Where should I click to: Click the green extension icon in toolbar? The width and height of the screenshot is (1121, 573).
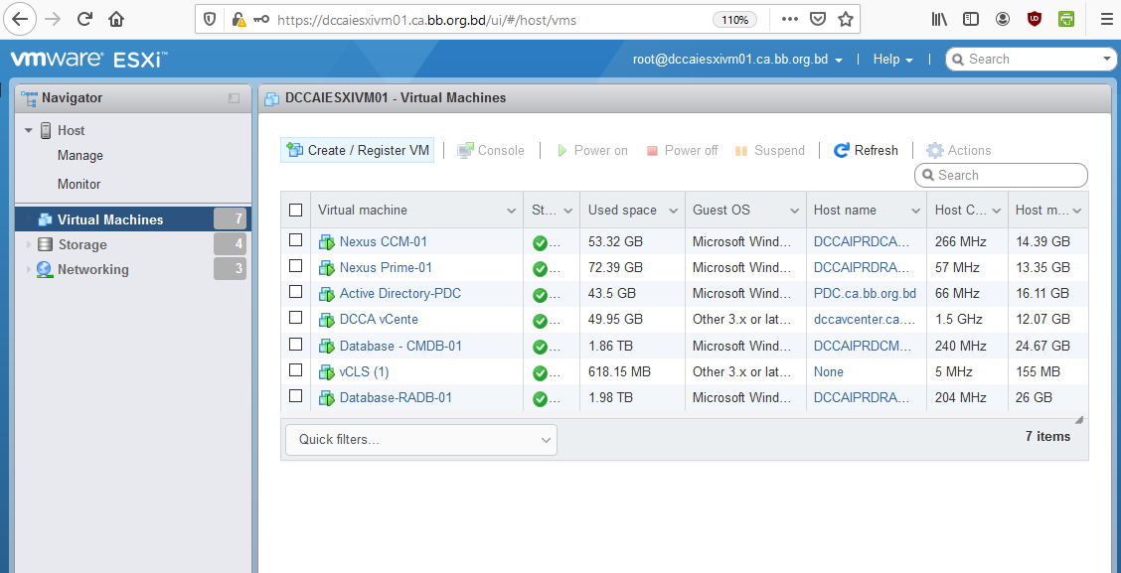click(x=1066, y=20)
